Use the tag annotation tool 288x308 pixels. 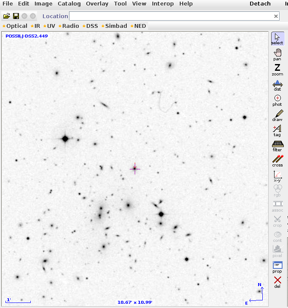[277, 130]
